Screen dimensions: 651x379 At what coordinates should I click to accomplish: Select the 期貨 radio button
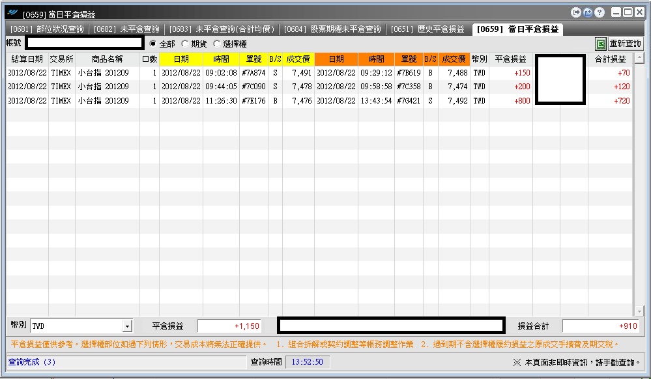(185, 44)
